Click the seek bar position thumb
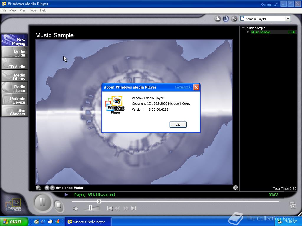Screen dimensions: 302x226 99,201
